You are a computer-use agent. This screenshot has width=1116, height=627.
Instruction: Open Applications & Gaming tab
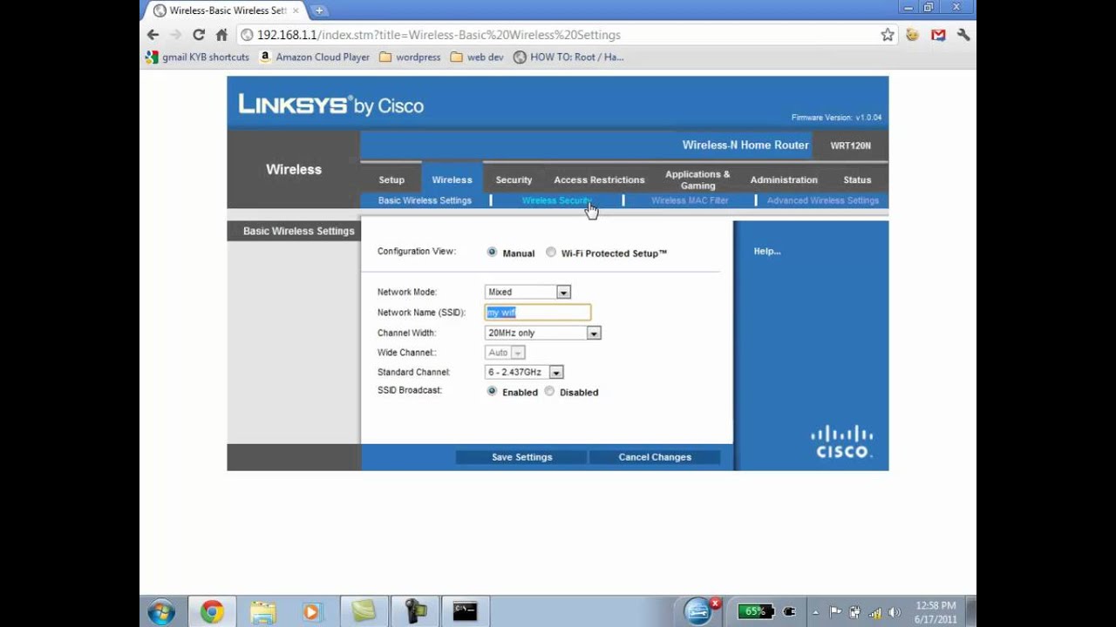click(697, 179)
